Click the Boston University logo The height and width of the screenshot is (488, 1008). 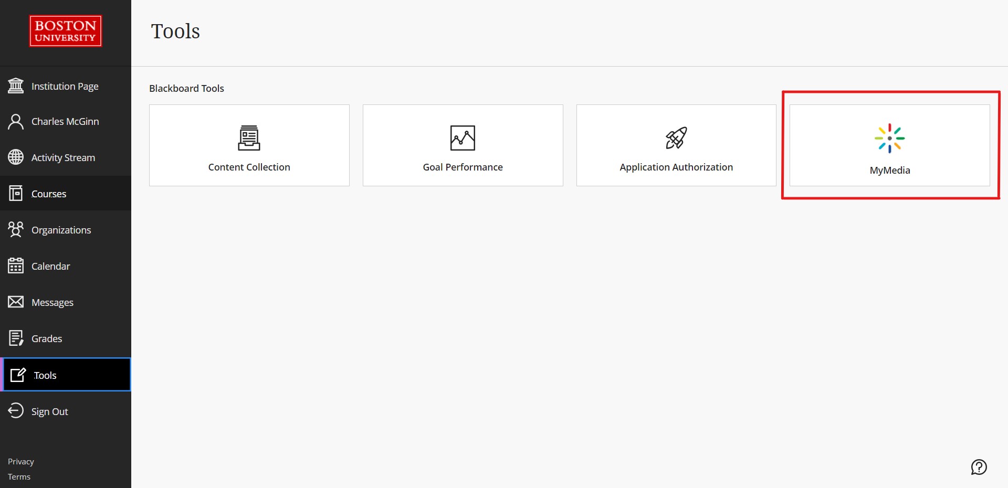(x=66, y=31)
